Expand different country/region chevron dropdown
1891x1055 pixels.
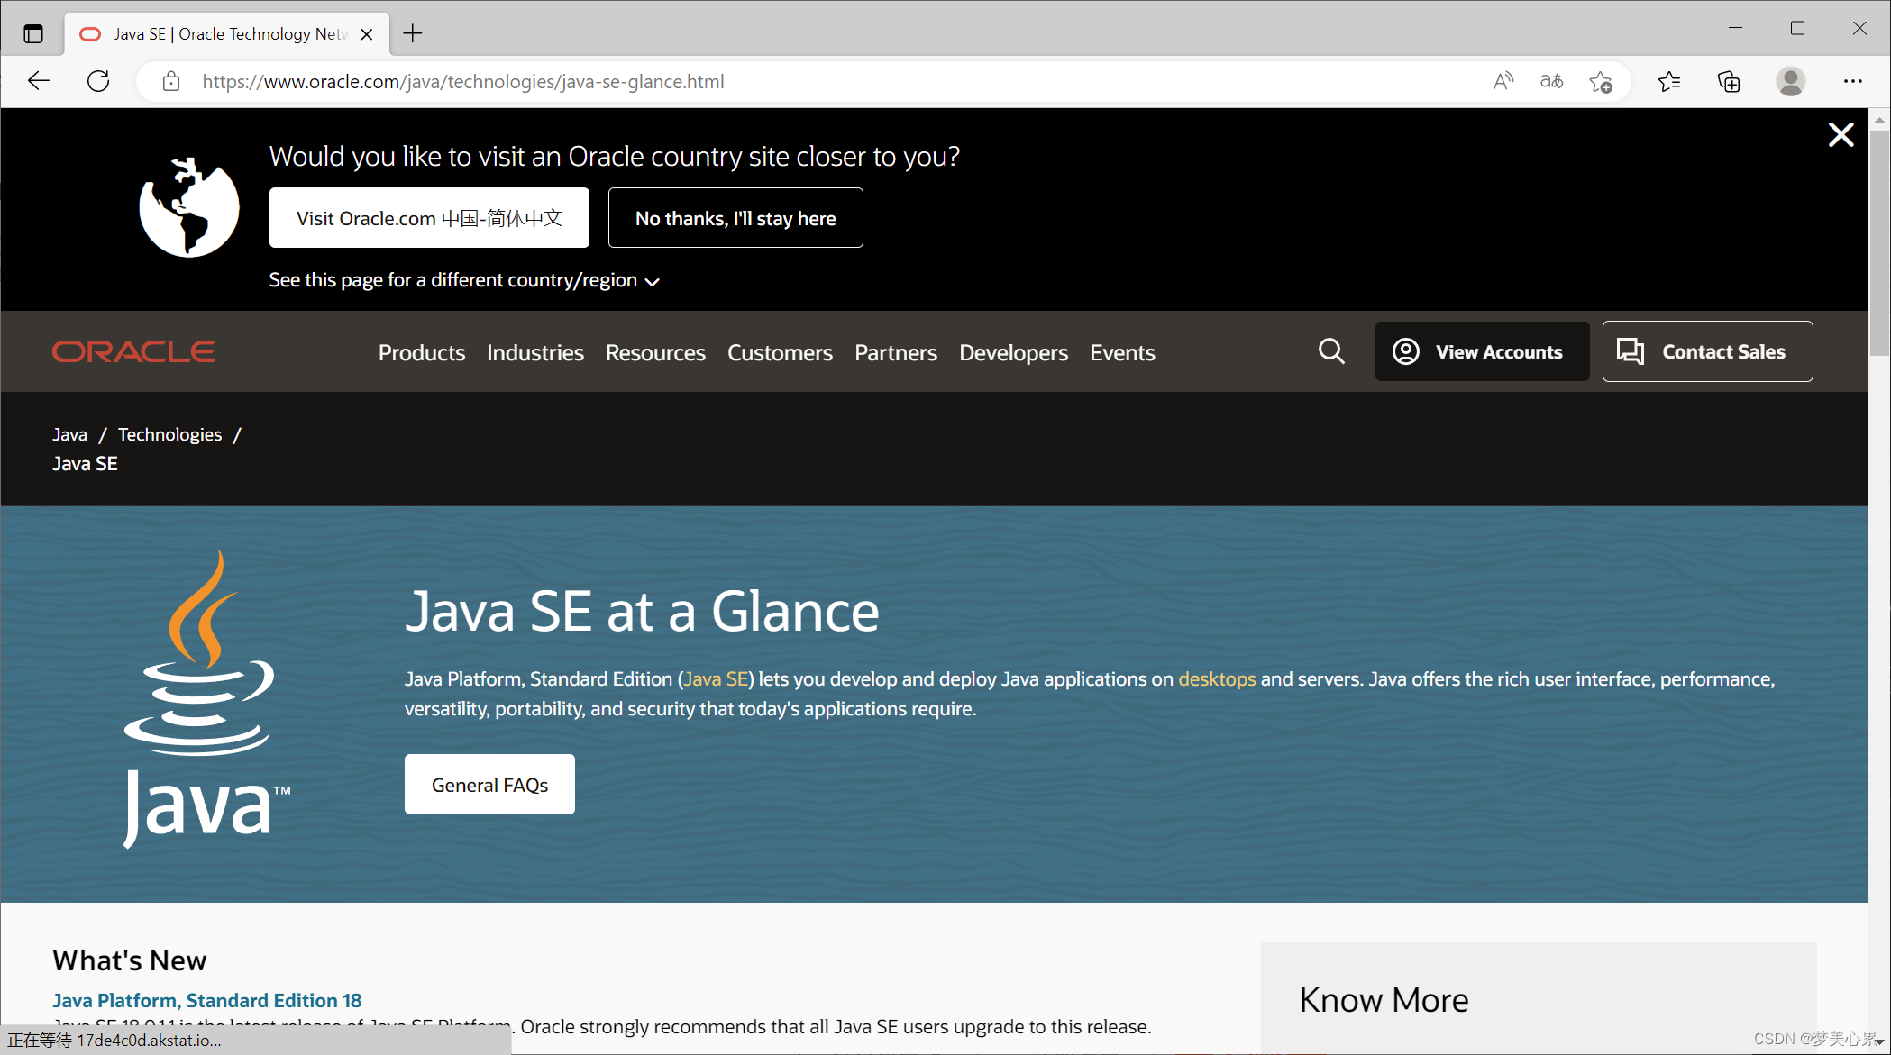pyautogui.click(x=653, y=282)
